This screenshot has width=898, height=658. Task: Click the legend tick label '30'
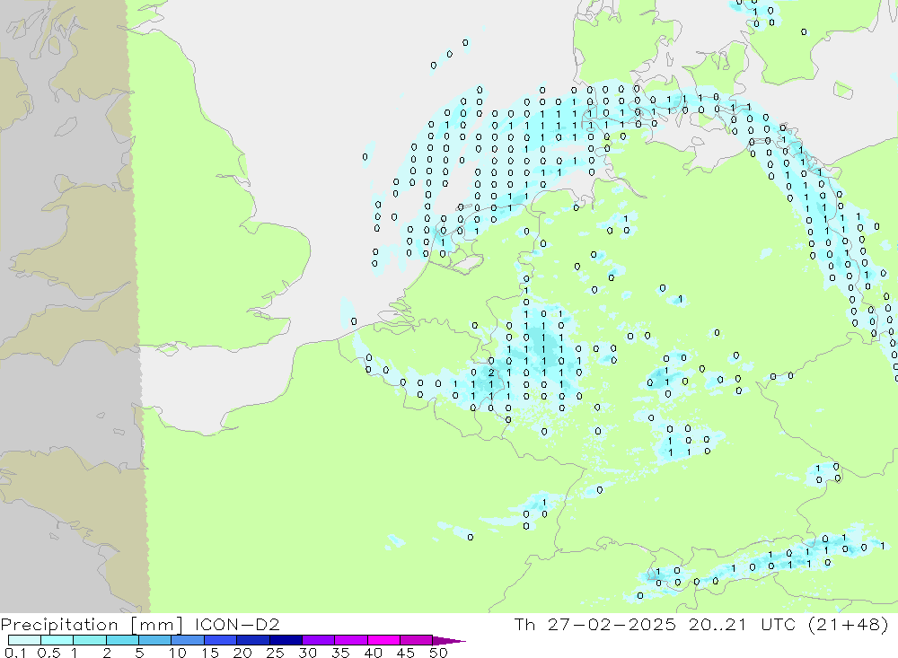(x=307, y=653)
